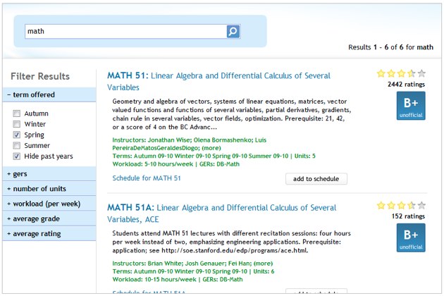Image resolution: width=444 pixels, height=296 pixels.
Task: Click the MATH 51 star rating
Action: coord(401,73)
